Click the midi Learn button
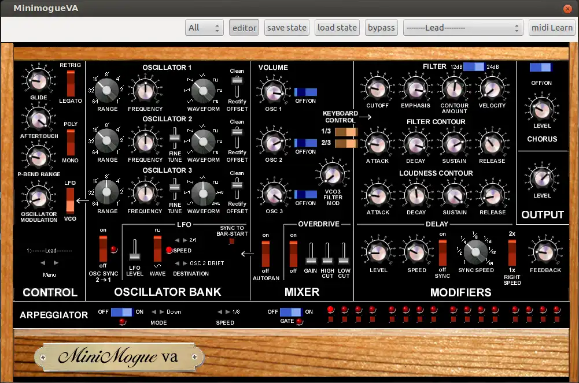 (552, 28)
